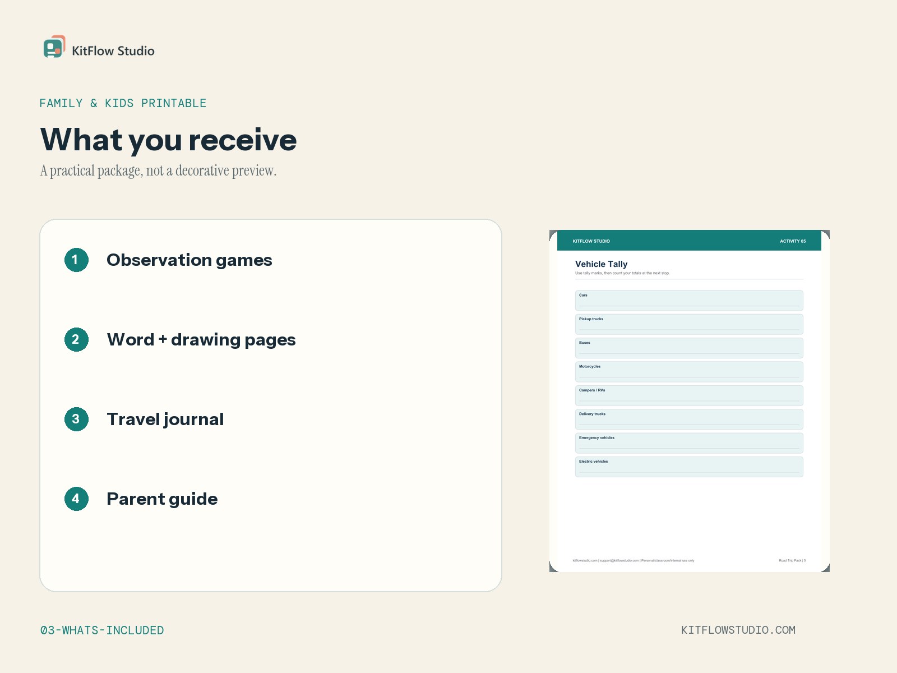Image resolution: width=897 pixels, height=673 pixels.
Task: Click the 'Use tally marks' instruction line
Action: (x=622, y=273)
